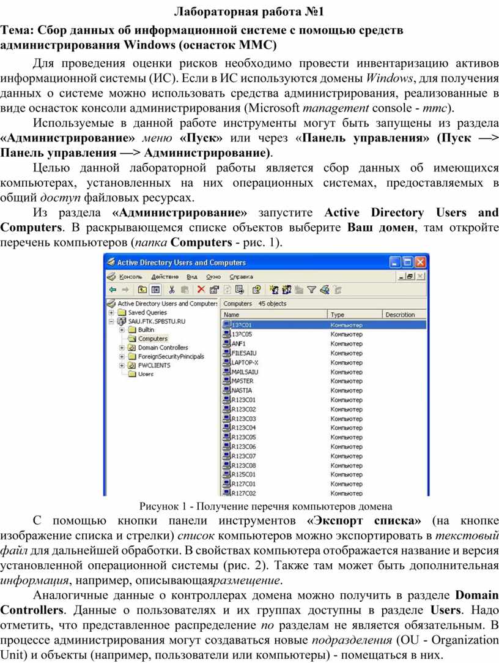The image size is (499, 663).
Task: Click the Refresh toolbar icon
Action: 227,290
